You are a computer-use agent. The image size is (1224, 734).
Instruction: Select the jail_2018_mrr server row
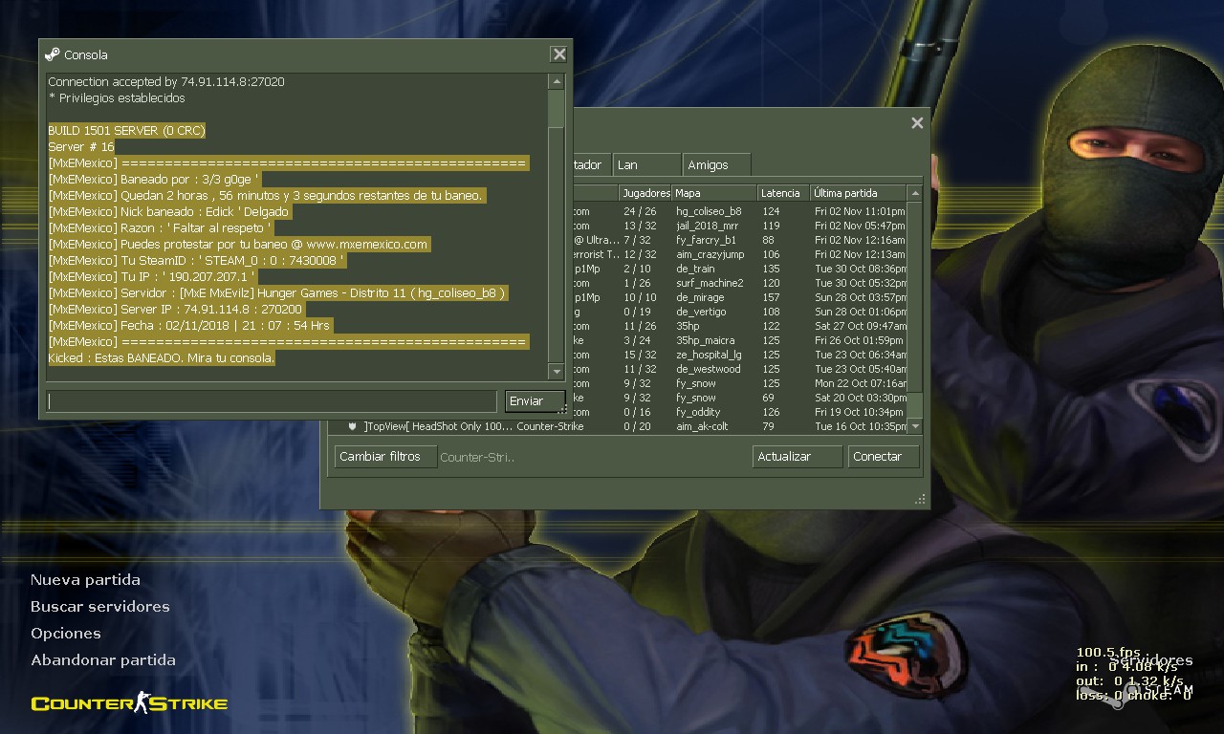739,226
